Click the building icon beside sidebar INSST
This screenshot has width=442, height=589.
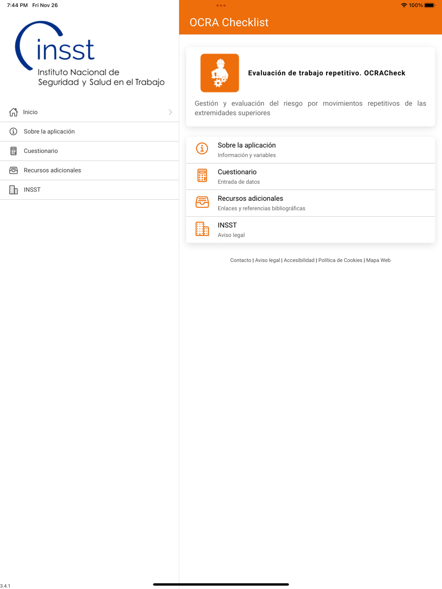pyautogui.click(x=13, y=190)
